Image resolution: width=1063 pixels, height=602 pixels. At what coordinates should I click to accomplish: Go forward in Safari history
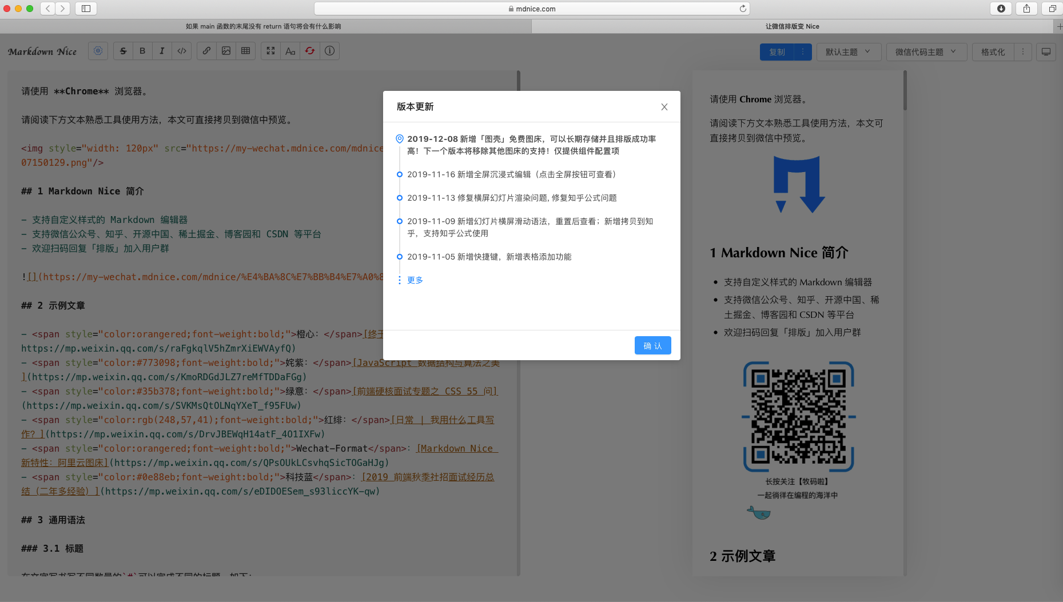63,9
